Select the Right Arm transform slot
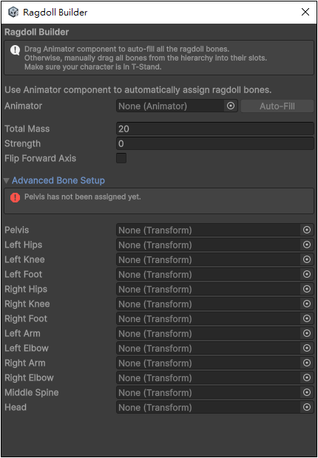This screenshot has width=318, height=458. click(x=209, y=363)
